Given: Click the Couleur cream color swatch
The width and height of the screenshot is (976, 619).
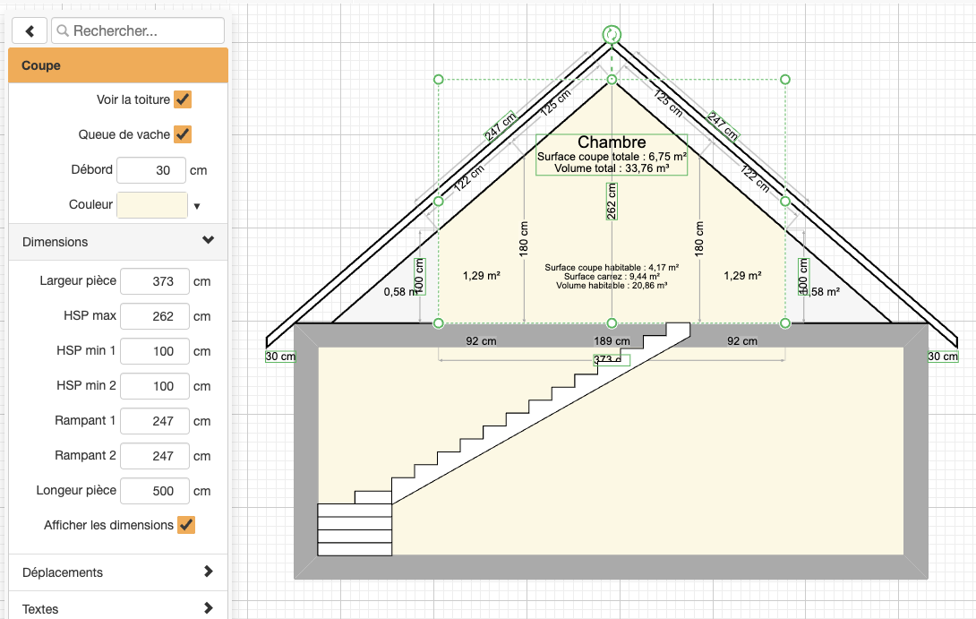Looking at the screenshot, I should pos(152,205).
